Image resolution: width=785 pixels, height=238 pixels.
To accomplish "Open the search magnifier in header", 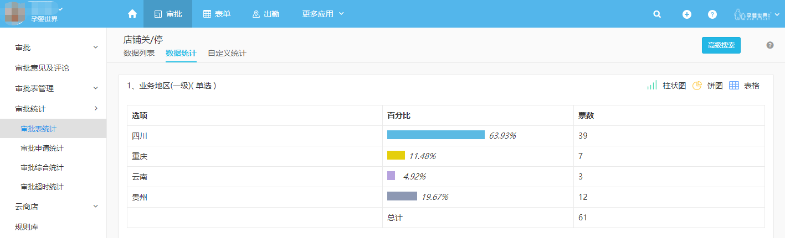I will (657, 14).
